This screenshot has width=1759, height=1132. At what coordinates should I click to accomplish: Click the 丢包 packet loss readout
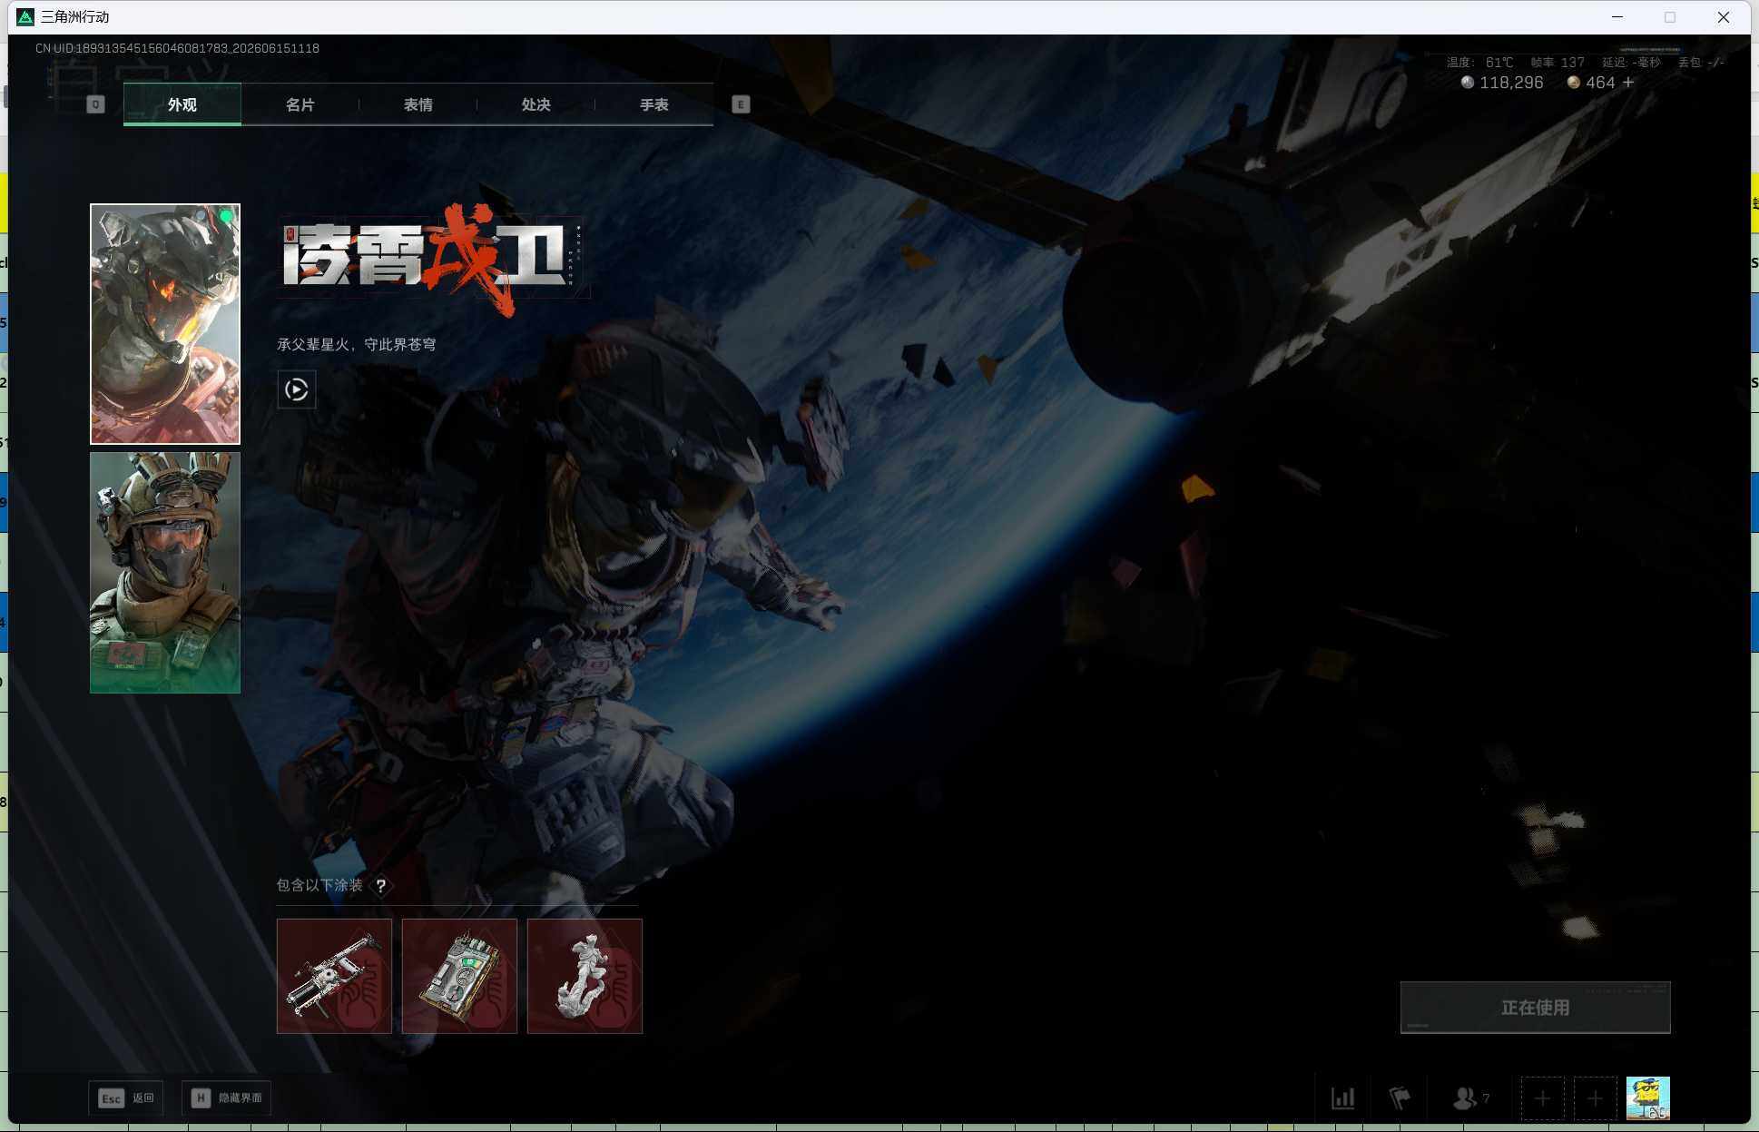point(1701,63)
